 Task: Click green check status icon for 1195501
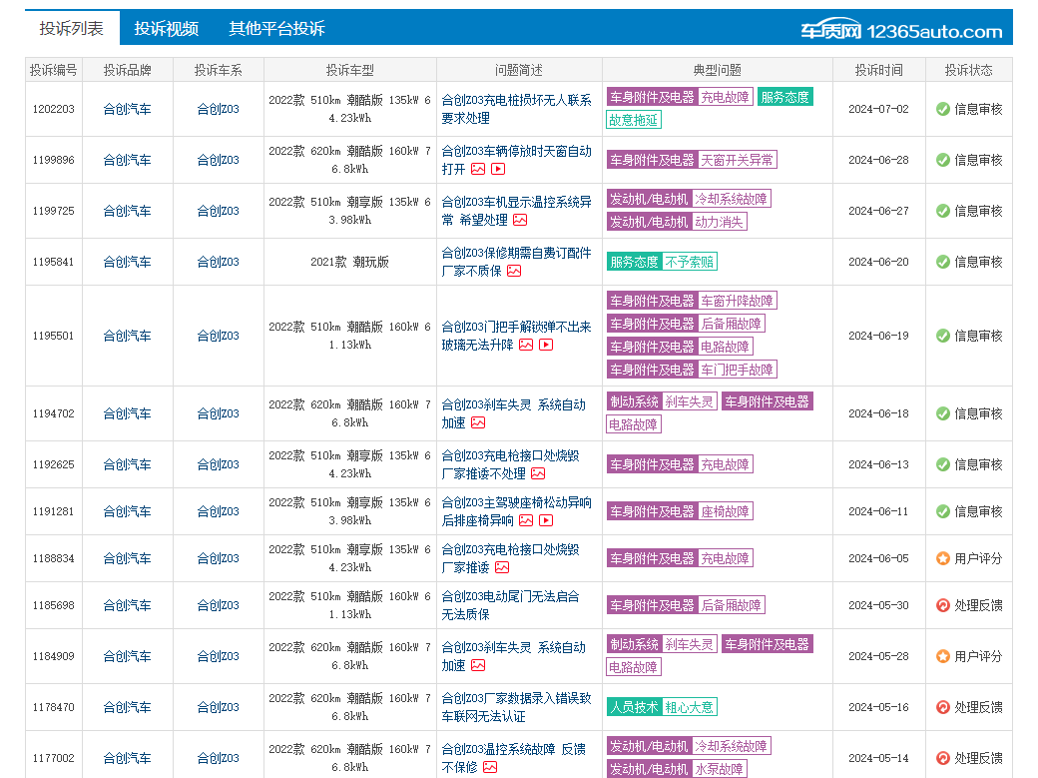(943, 336)
